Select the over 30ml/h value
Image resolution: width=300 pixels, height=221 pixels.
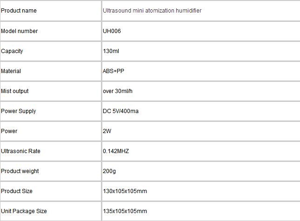tap(118, 91)
